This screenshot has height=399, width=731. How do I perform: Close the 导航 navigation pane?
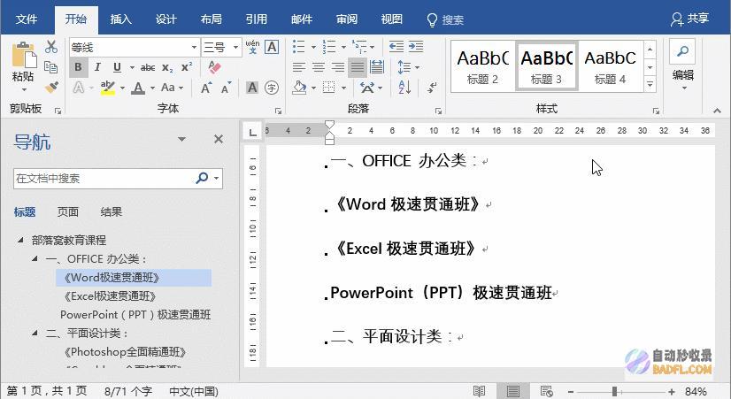[219, 139]
